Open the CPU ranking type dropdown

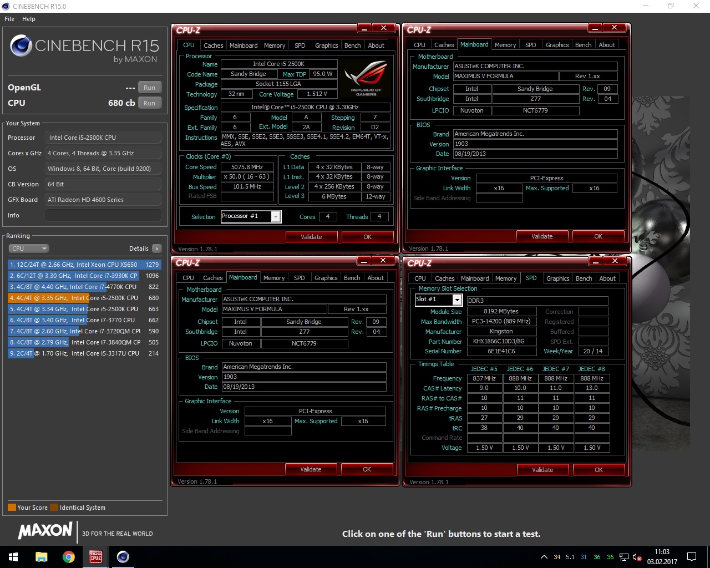29,248
